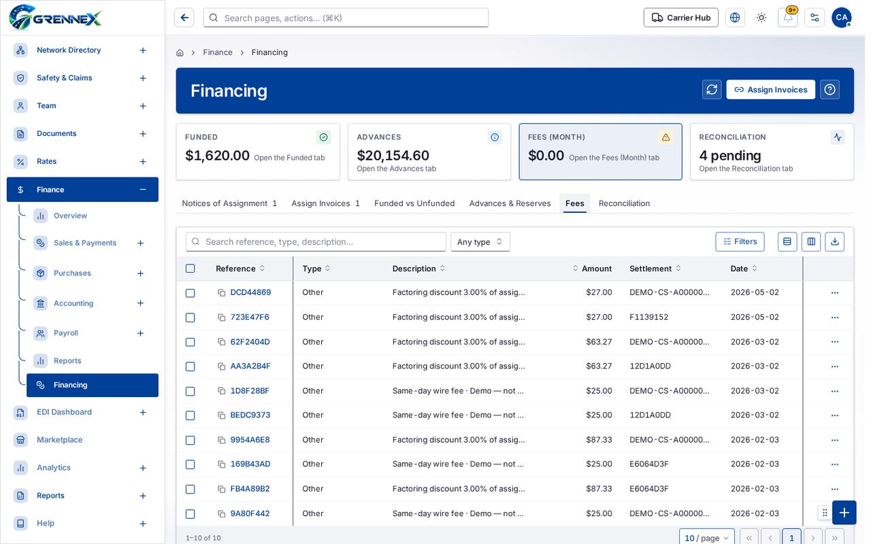Switch to Assign Invoices tab
Image resolution: width=871 pixels, height=544 pixels.
325,203
